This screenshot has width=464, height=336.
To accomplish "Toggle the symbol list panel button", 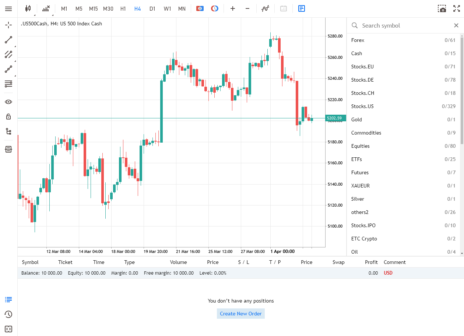I will (302, 8).
